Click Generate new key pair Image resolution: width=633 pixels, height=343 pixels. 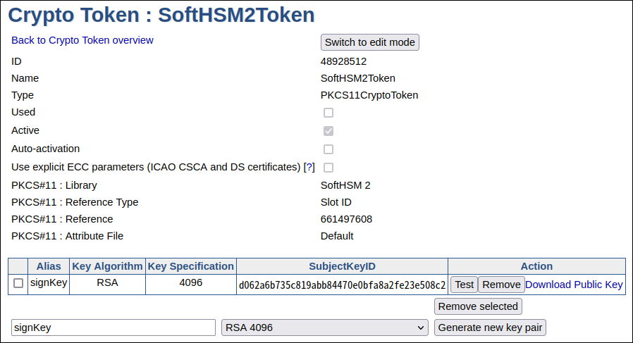coord(490,328)
